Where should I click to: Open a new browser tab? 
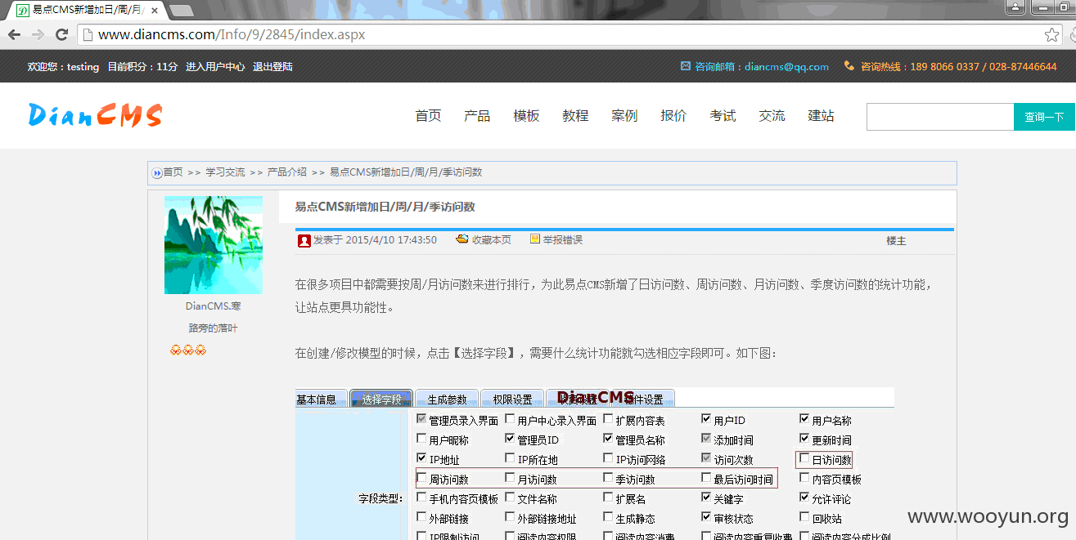[x=181, y=11]
